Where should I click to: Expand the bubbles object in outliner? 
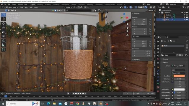tap(162, 15)
